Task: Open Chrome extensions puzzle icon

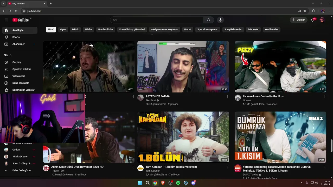Action: pos(313,11)
